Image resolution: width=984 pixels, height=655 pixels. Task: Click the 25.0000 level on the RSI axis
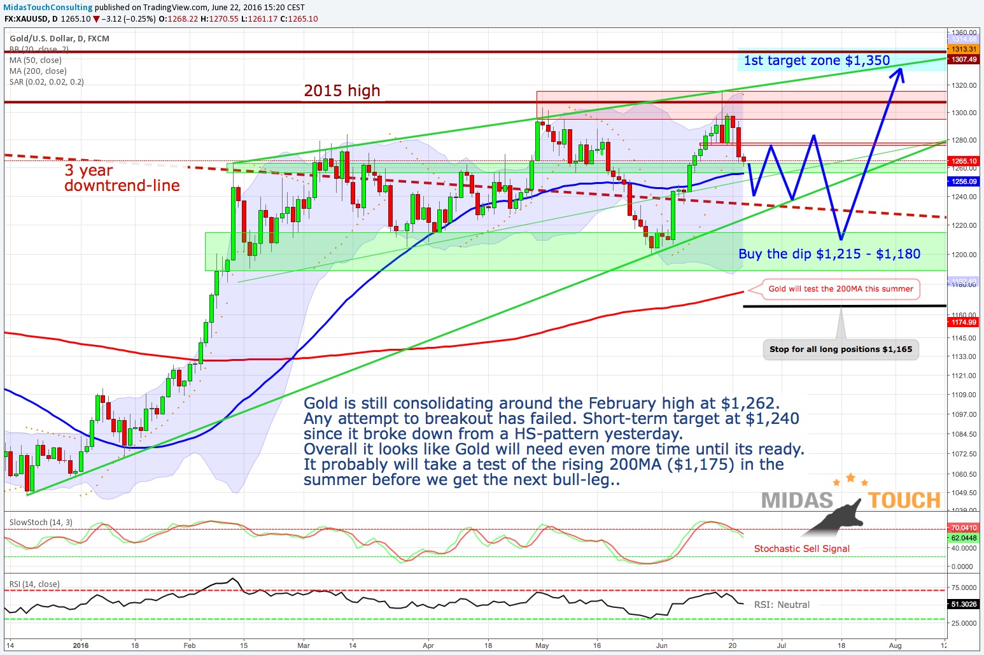coord(964,623)
